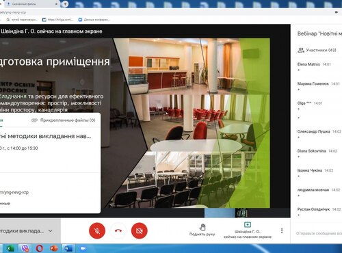Open the переговори... bookmark

[x=22, y=20]
